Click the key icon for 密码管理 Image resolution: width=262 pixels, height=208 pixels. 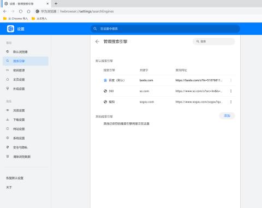pos(8,70)
